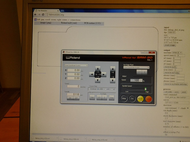
Task: Click the -Z down arrow in VPanel
Action: (112, 80)
